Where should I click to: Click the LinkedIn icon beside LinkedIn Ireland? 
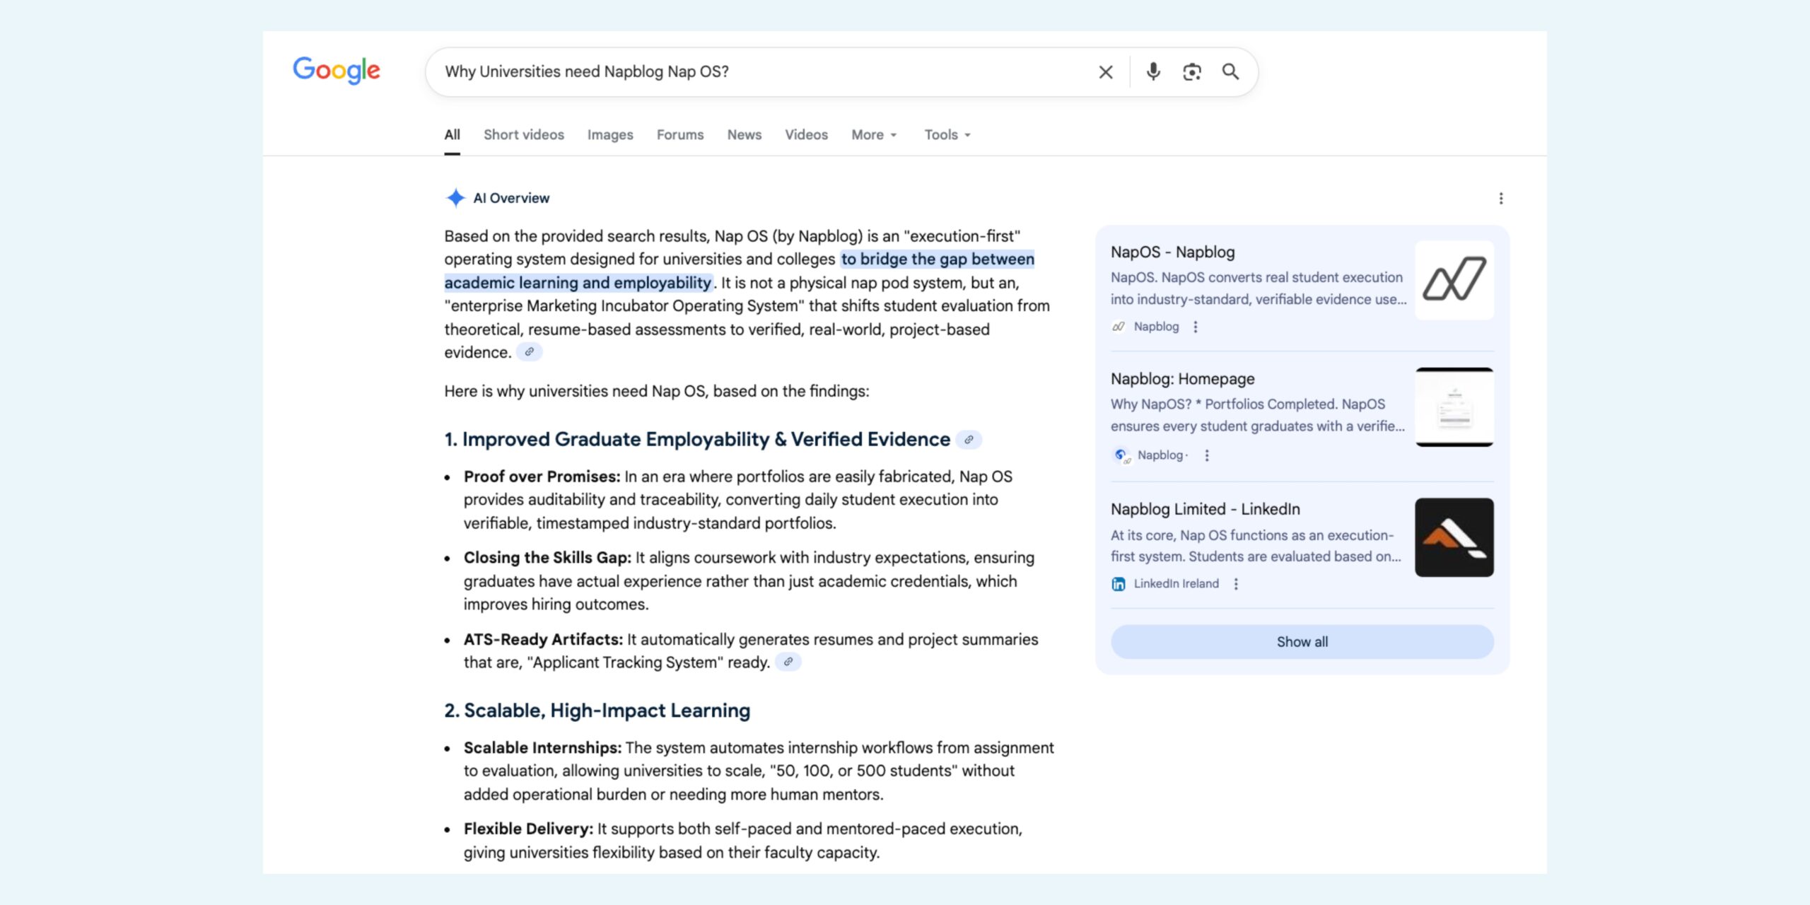[1119, 583]
